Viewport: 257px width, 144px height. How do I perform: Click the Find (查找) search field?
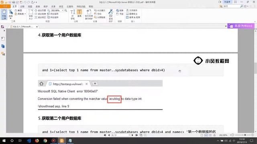coord(231,6)
